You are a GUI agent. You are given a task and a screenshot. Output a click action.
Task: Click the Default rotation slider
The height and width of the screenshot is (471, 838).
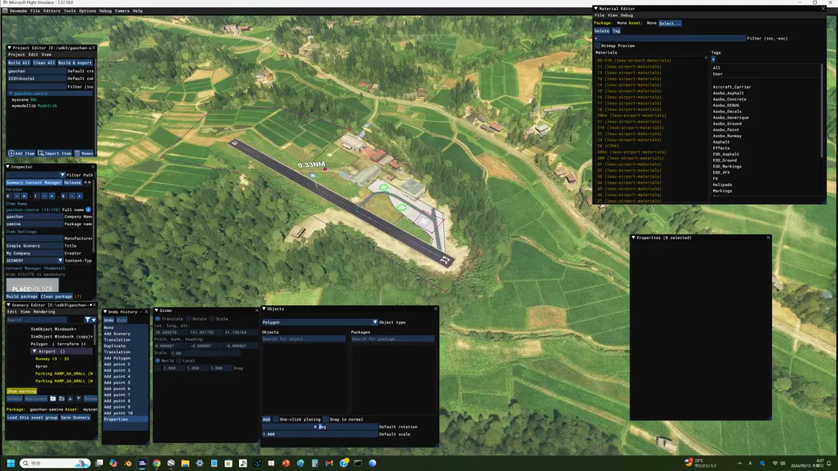(320, 428)
